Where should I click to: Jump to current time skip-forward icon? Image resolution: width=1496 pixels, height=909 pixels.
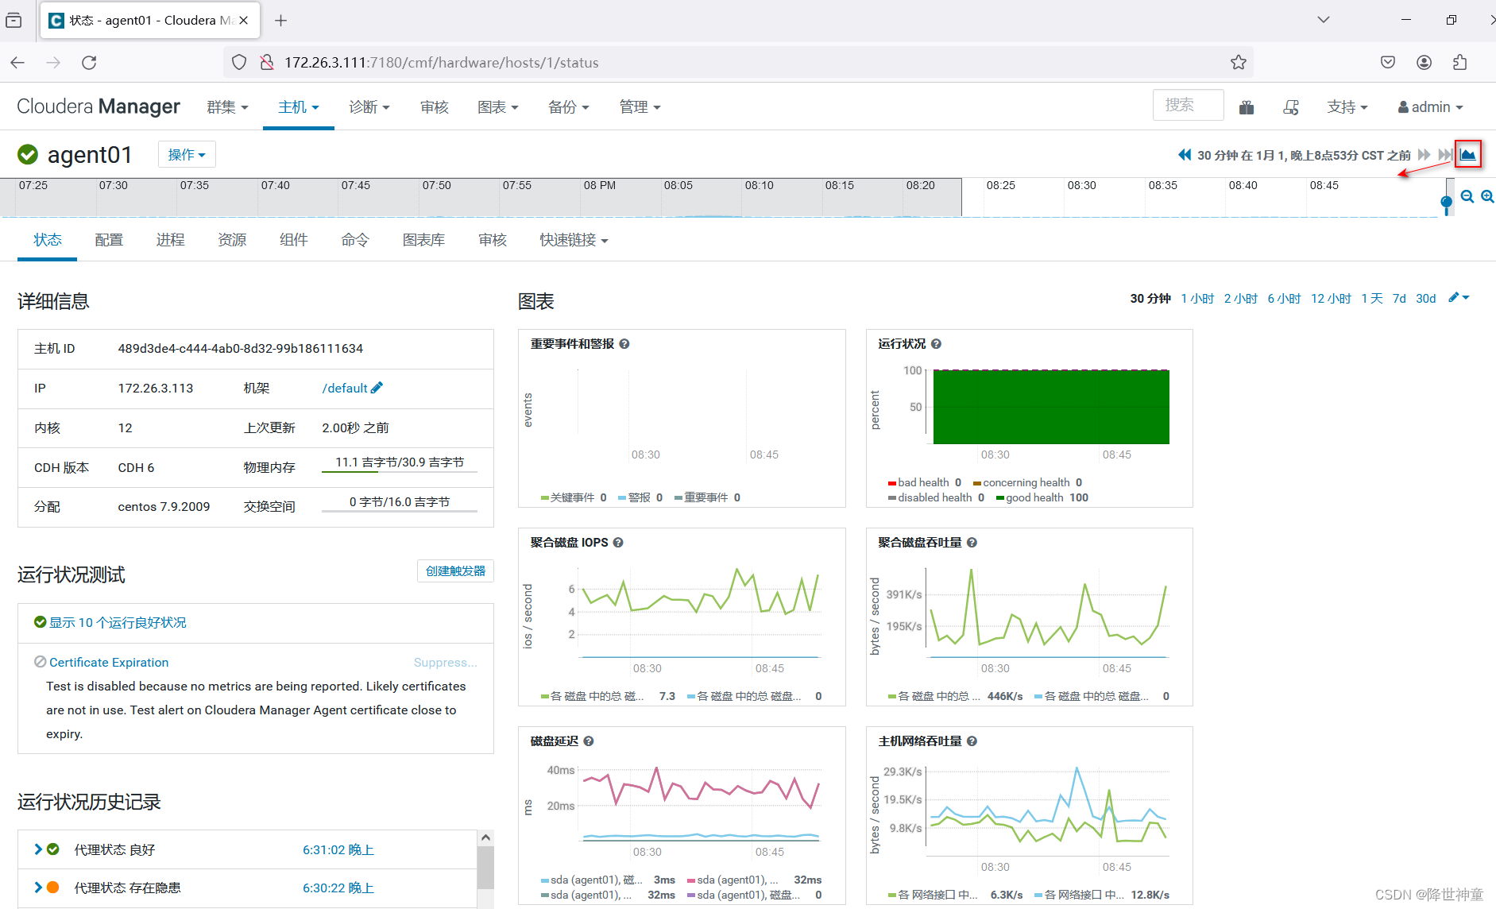click(1444, 154)
